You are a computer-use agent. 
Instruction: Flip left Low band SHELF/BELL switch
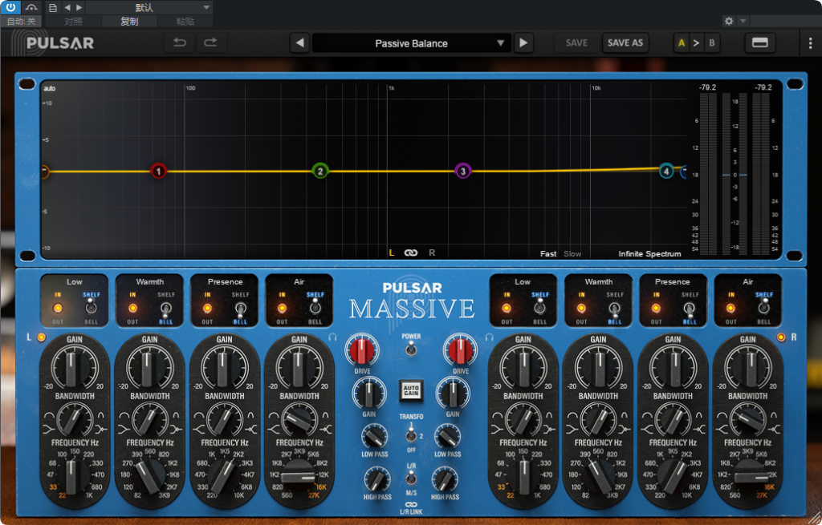[92, 307]
